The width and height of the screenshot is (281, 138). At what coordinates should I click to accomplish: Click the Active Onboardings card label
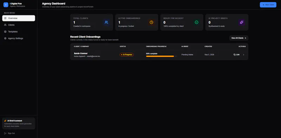coord(129,18)
